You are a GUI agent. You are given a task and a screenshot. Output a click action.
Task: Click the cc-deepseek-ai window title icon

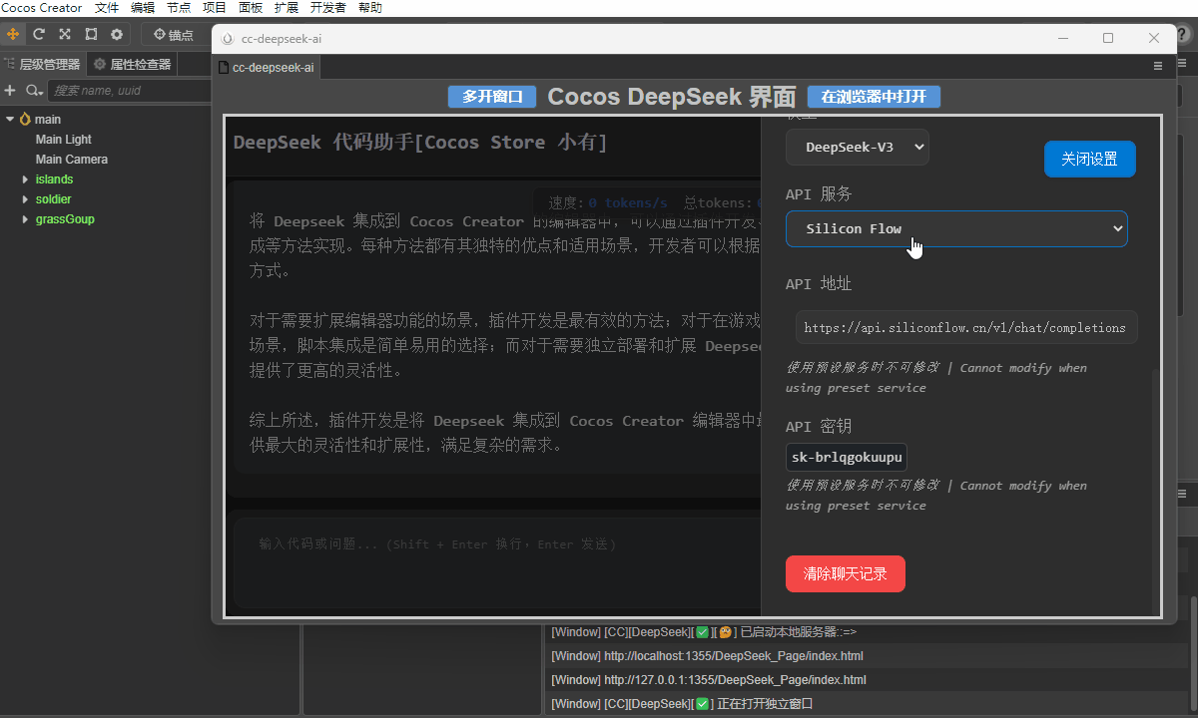tap(228, 39)
